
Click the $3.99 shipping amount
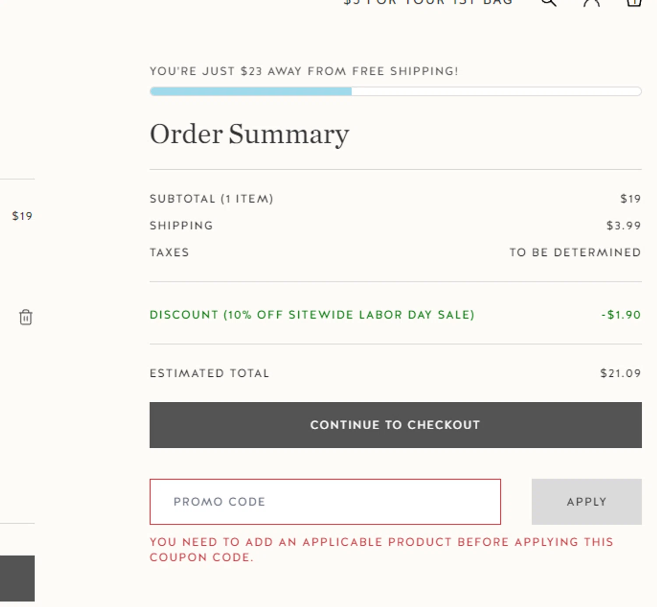(623, 225)
